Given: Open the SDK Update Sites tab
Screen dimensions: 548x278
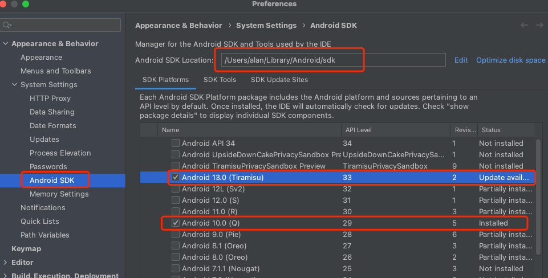Looking at the screenshot, I should (279, 80).
